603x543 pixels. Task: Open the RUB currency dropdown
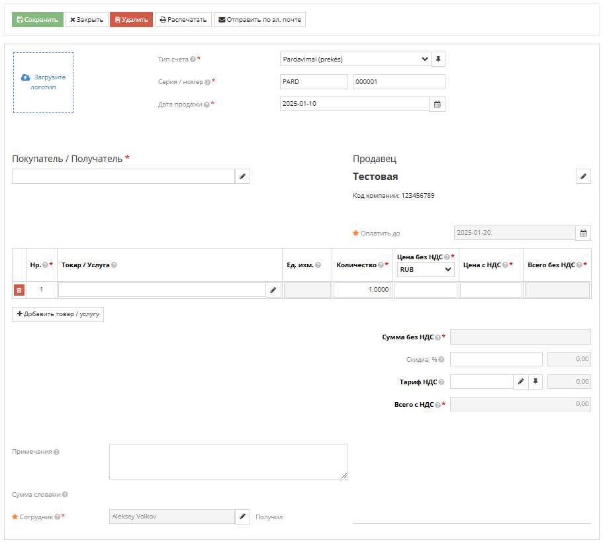click(x=426, y=269)
